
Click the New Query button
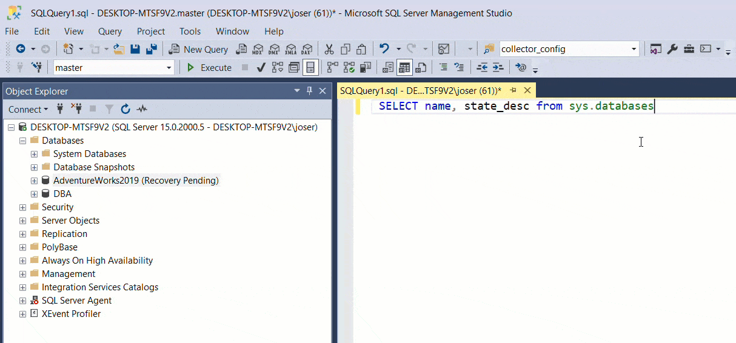(x=198, y=49)
